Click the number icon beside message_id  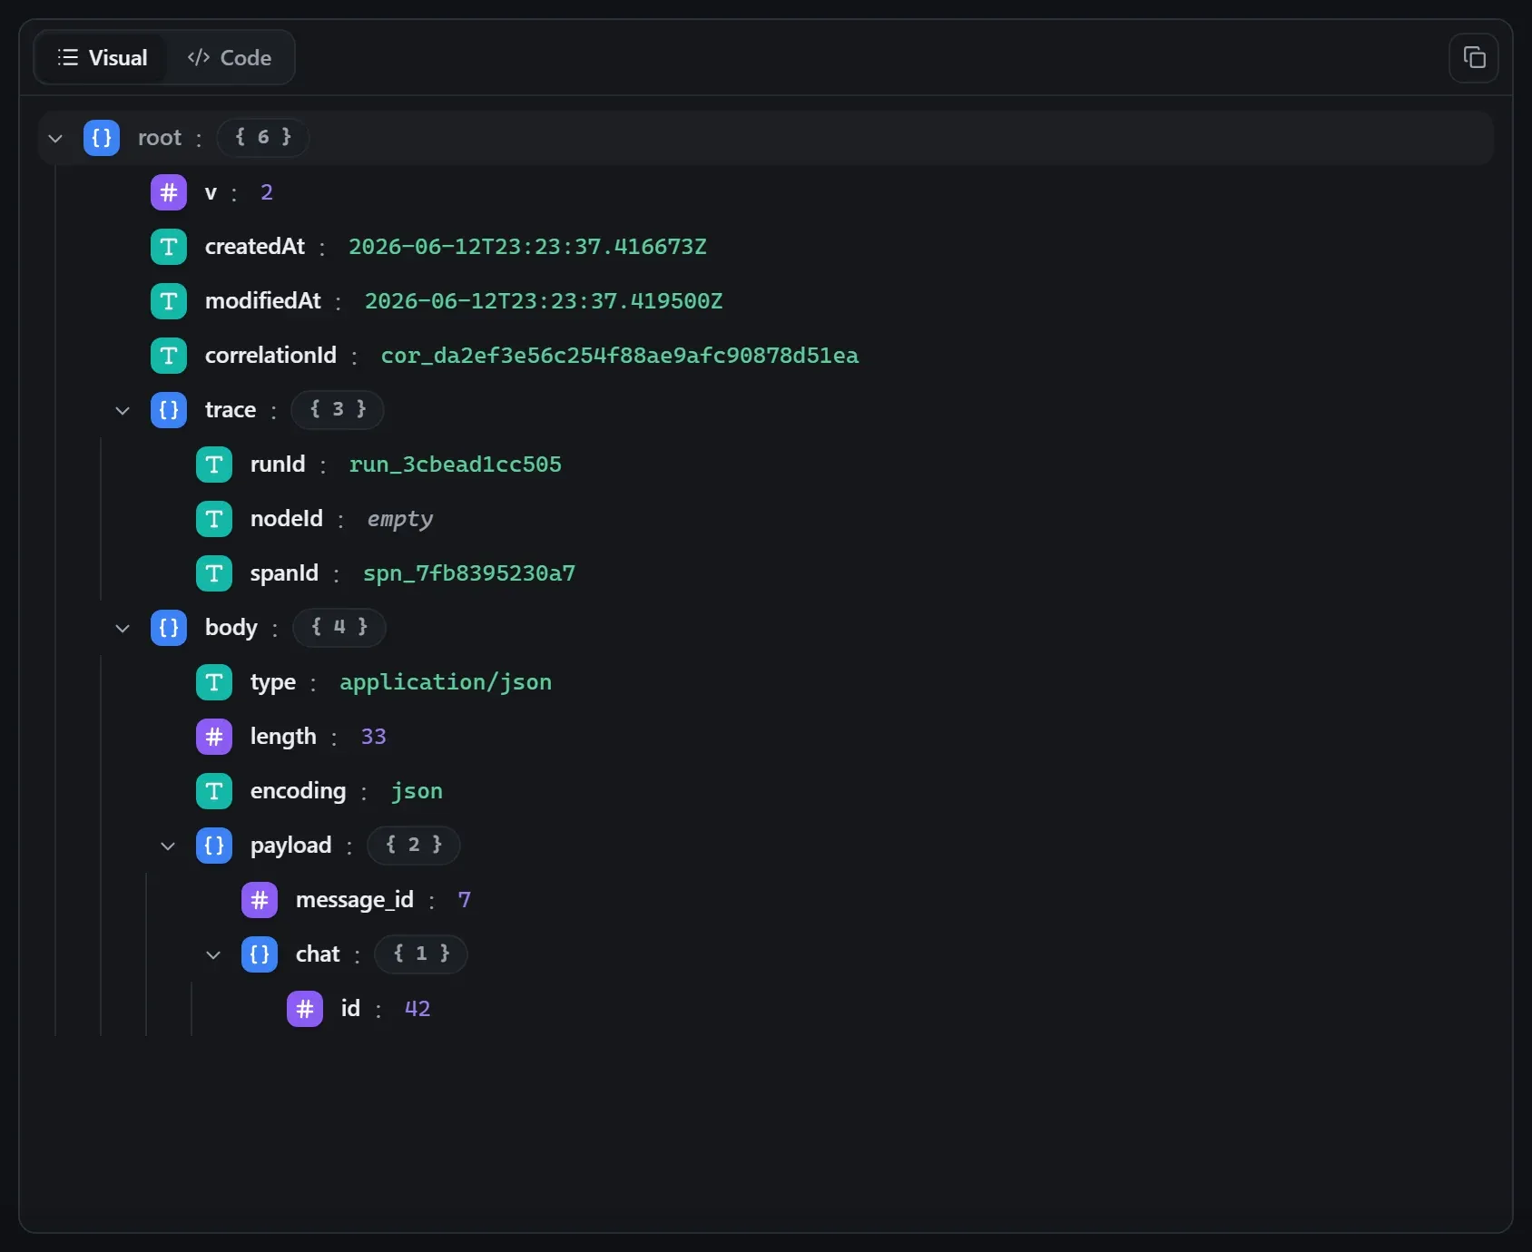(260, 900)
